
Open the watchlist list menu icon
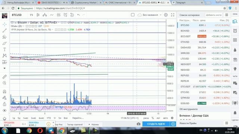point(227,15)
